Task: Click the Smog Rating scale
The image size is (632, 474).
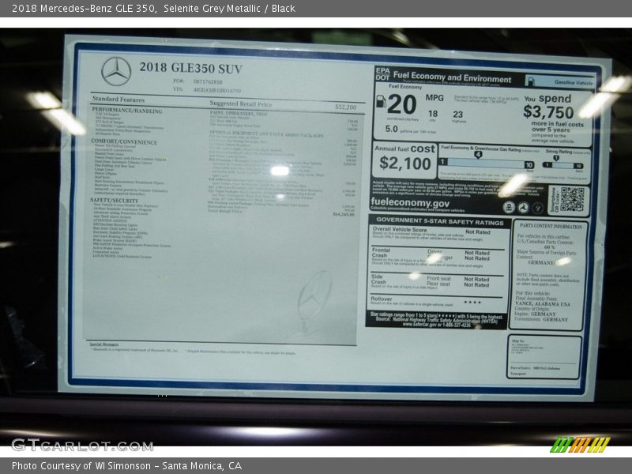Action: click(562, 165)
